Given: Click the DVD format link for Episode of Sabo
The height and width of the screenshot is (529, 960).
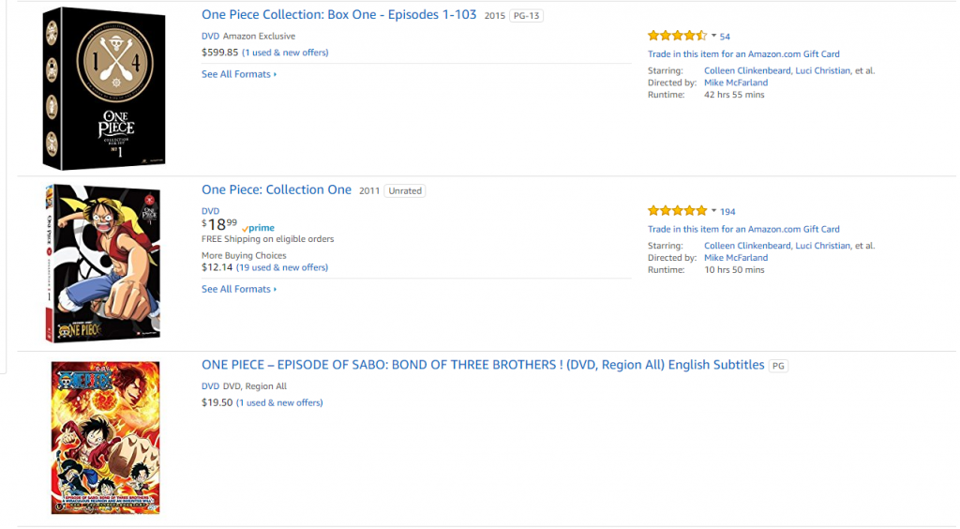Looking at the screenshot, I should coord(210,386).
